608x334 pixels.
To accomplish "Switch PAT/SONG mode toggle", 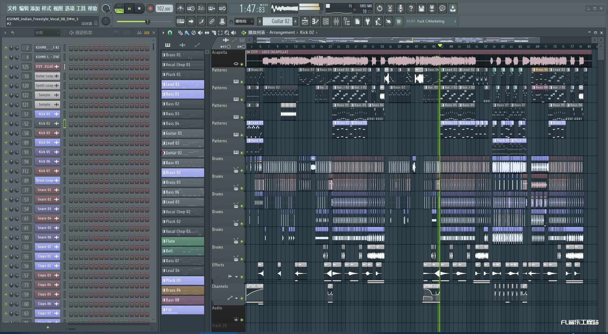I will pos(119,9).
